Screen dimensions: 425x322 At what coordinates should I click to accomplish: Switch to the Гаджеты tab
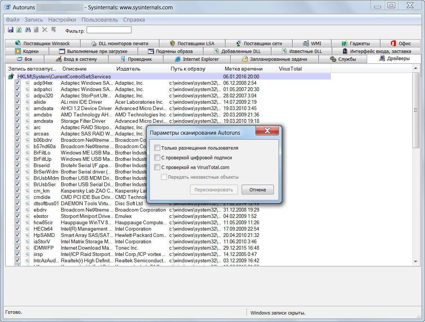click(x=356, y=43)
